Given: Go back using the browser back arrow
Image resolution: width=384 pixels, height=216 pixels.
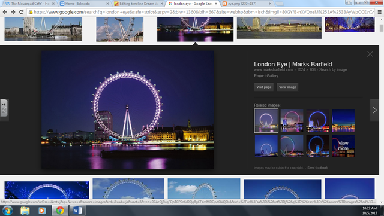Looking at the screenshot, I should tap(5, 12).
